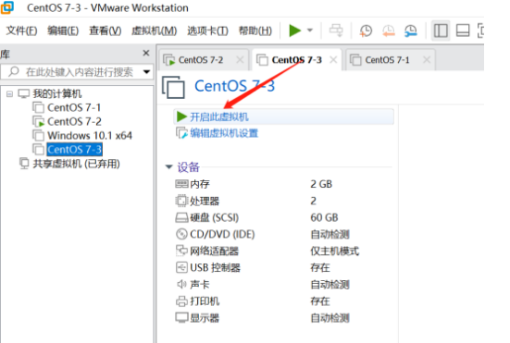Toggle the thumbnail bar view icon

pos(463,31)
